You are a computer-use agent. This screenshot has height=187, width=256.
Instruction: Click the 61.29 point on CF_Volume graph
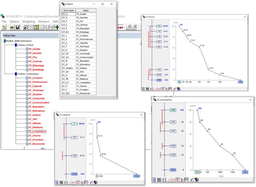[x=199, y=47]
